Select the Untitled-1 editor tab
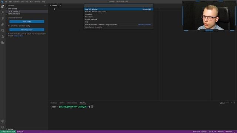 click(x=55, y=6)
